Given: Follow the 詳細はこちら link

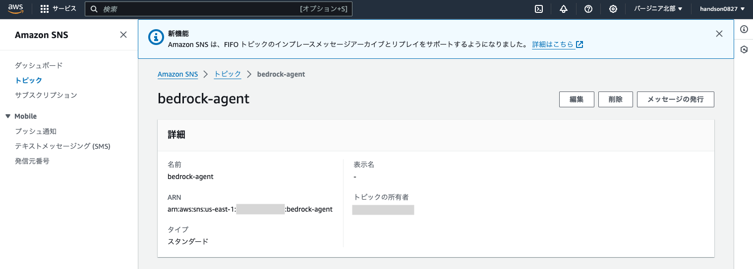Looking at the screenshot, I should pos(553,45).
